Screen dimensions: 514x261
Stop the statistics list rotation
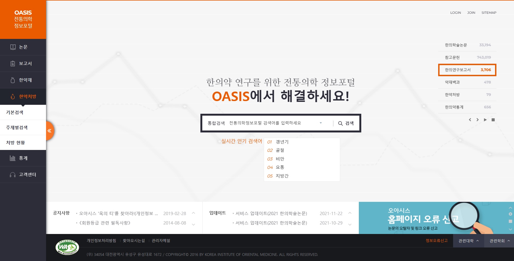tap(493, 120)
